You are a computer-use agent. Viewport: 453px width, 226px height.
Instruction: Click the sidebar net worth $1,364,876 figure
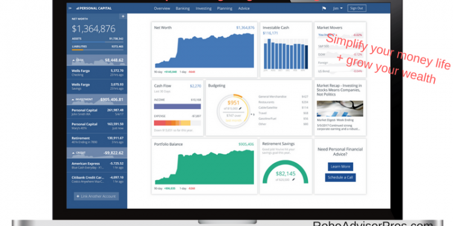pos(93,29)
